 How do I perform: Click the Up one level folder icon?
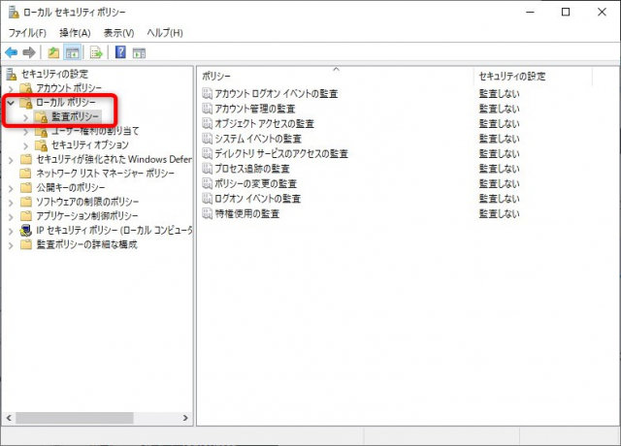(x=53, y=51)
